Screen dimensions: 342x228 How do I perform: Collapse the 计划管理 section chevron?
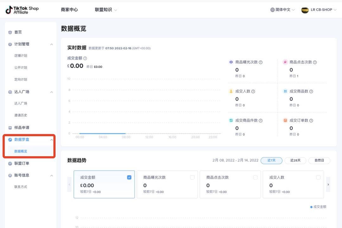pos(52,44)
